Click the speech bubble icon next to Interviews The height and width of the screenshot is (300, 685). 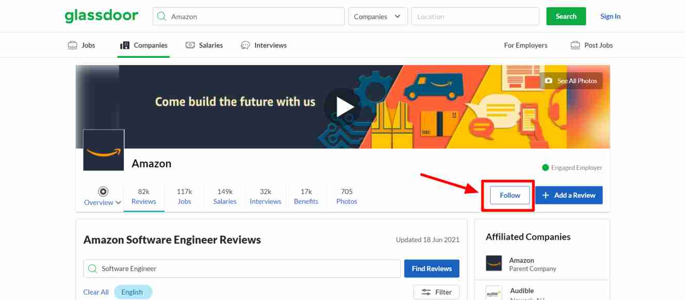coord(246,45)
